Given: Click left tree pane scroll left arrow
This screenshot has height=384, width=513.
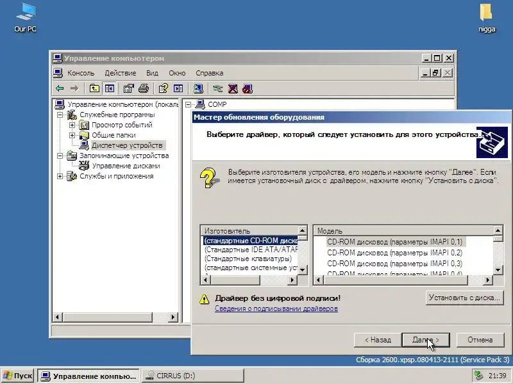Looking at the screenshot, I should point(58,317).
